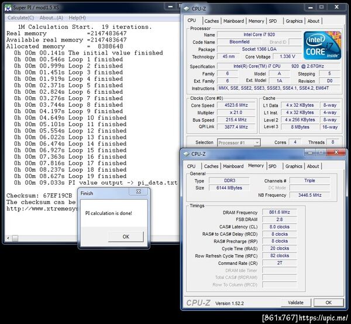This screenshot has height=324, width=351.
Task: Click the Command Rate value 2T
Action: (x=280, y=263)
